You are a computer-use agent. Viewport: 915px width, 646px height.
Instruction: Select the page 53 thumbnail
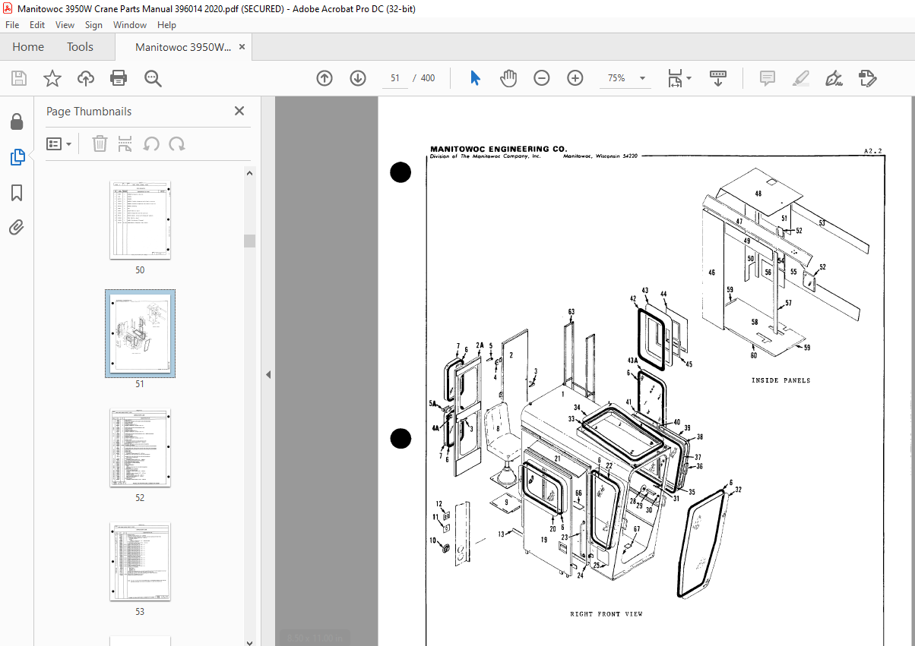click(x=140, y=562)
